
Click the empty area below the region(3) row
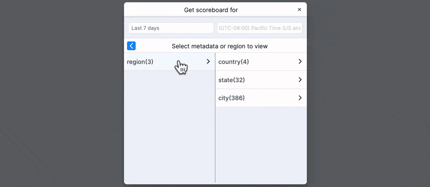click(x=169, y=126)
